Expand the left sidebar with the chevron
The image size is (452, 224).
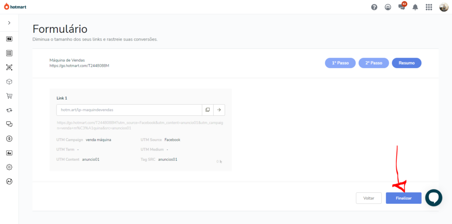9,23
